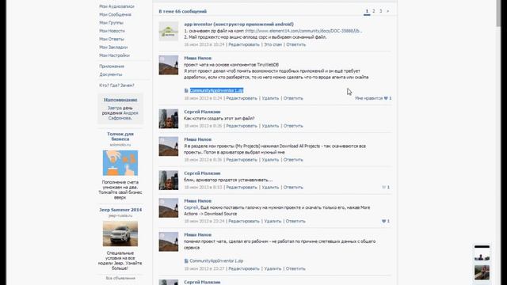
Task: Reply to the More Actions Download Source post
Action: (x=295, y=222)
